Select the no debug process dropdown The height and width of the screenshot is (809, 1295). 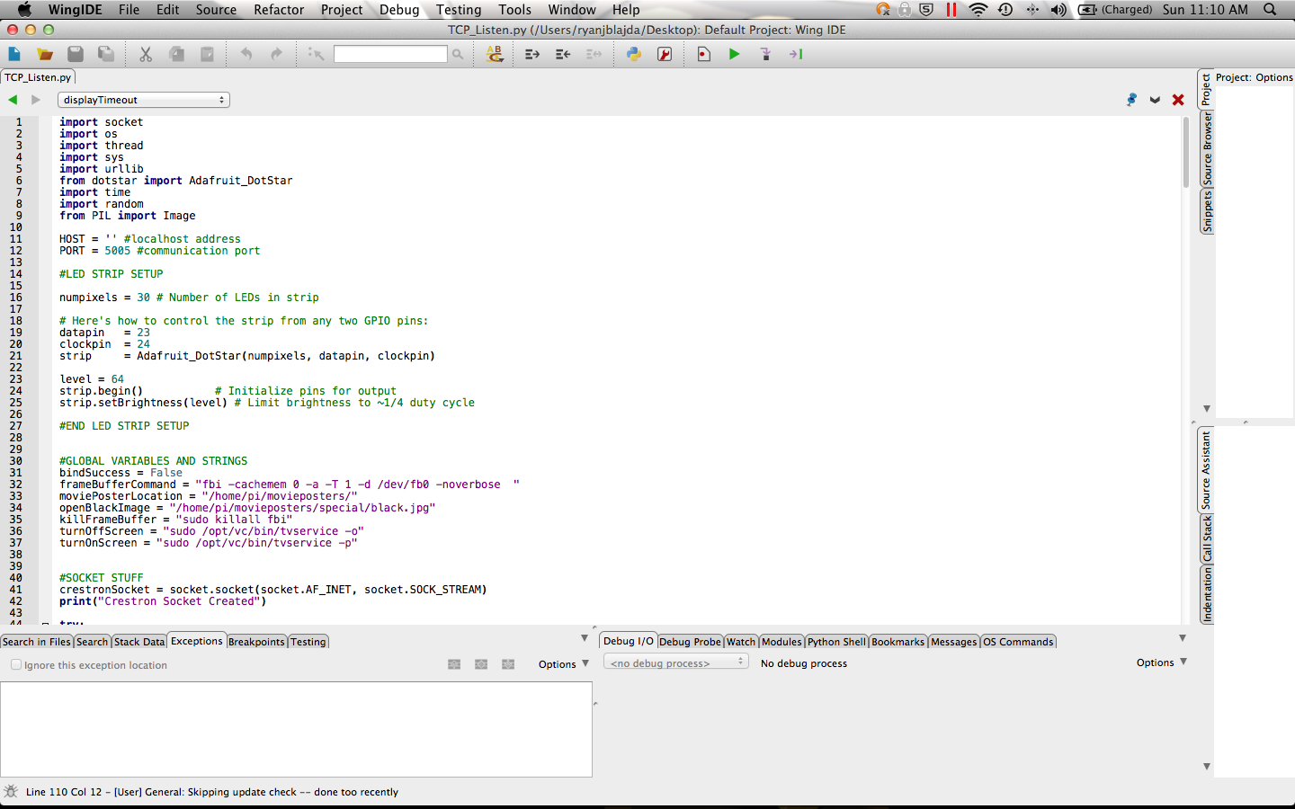pos(675,662)
